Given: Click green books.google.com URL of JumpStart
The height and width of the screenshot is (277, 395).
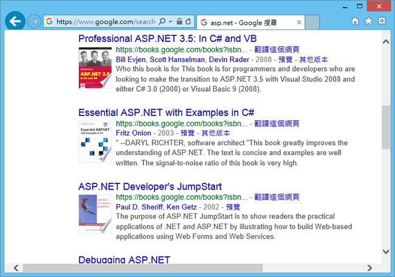Looking at the screenshot, I should point(182,197).
